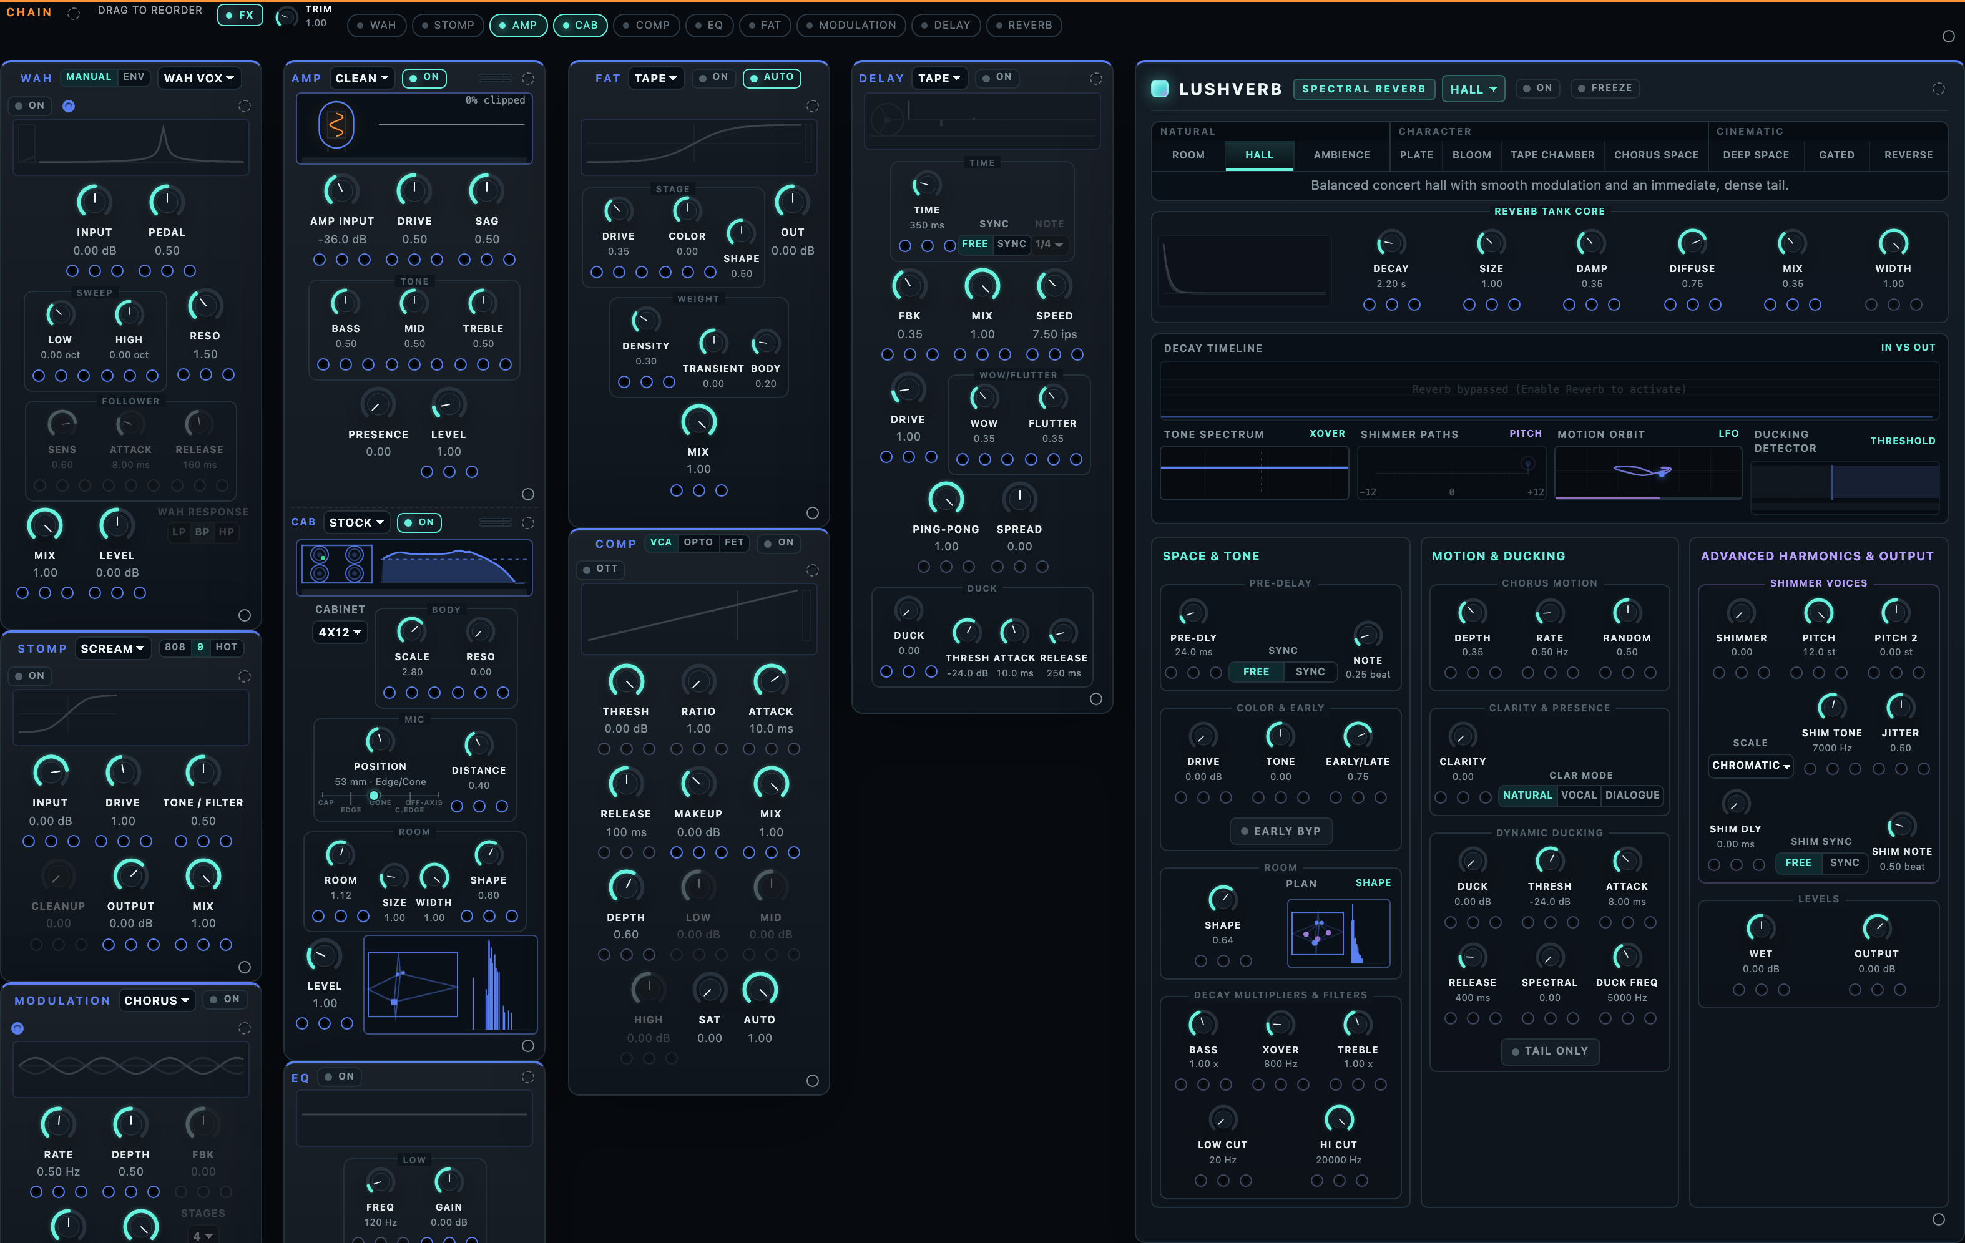Open the AMP CLEAN model dropdown
Screen dimensions: 1965x1243
(x=362, y=78)
